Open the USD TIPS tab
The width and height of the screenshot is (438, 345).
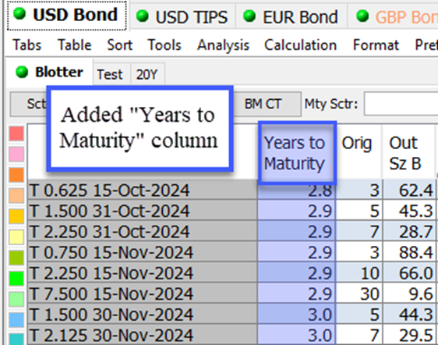182,17
